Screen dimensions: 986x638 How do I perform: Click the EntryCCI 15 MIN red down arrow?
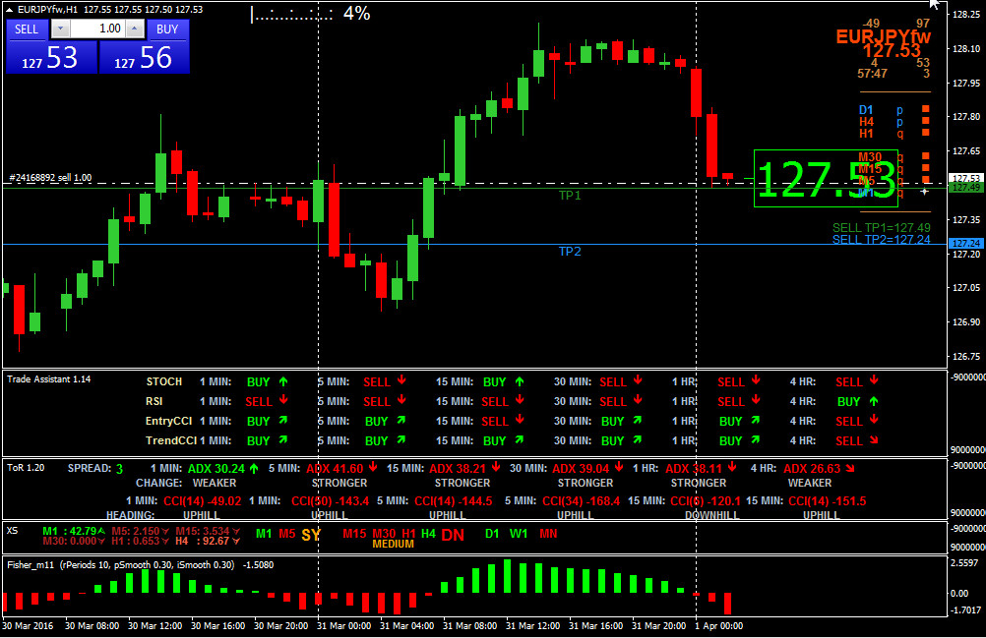pyautogui.click(x=520, y=420)
